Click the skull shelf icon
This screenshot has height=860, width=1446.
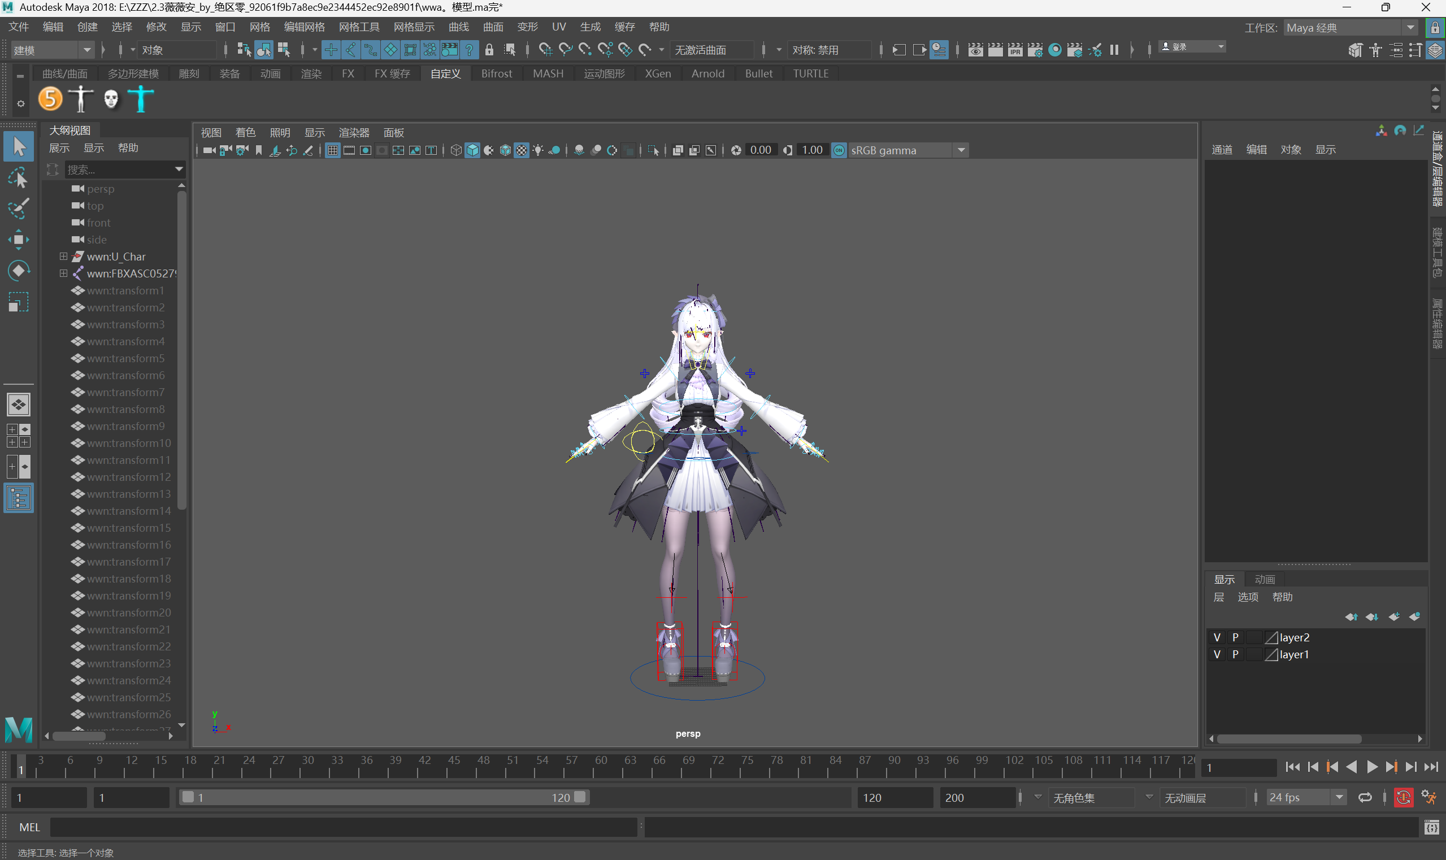click(x=111, y=98)
